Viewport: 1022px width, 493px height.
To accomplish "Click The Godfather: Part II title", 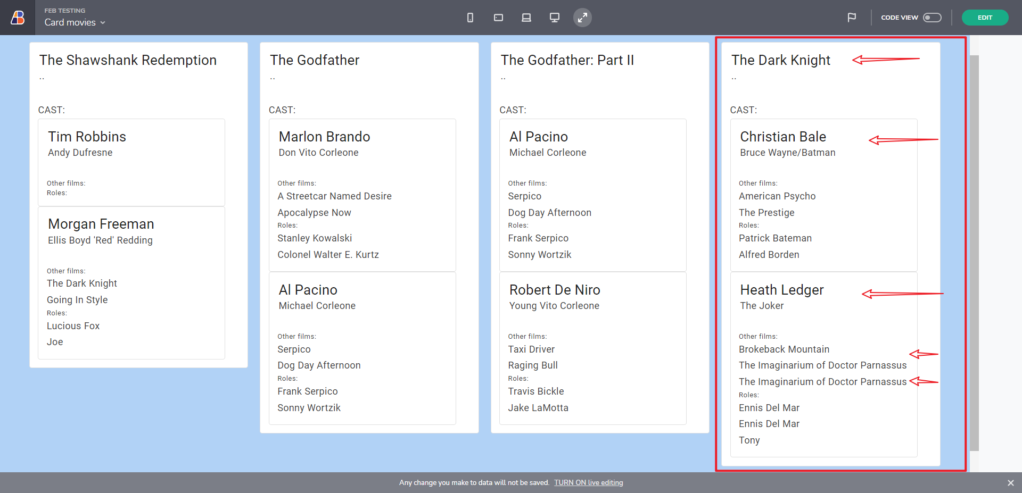I will (567, 60).
